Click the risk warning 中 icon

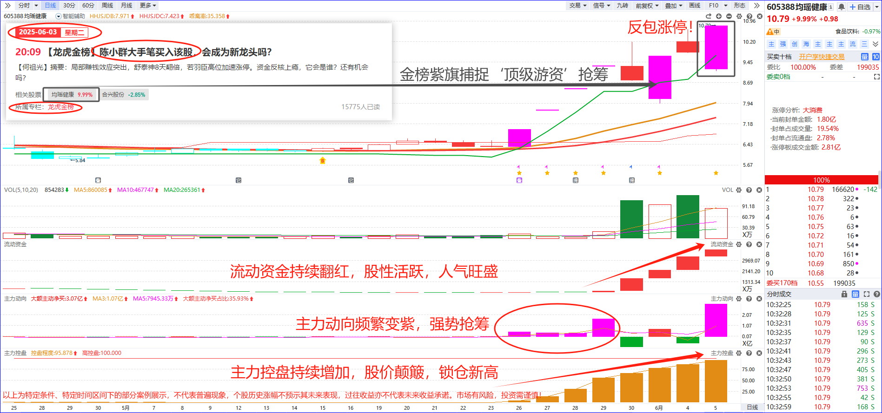(773, 32)
